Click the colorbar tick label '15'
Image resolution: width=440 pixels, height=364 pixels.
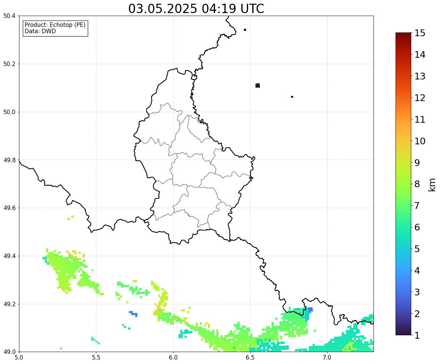[419, 33]
